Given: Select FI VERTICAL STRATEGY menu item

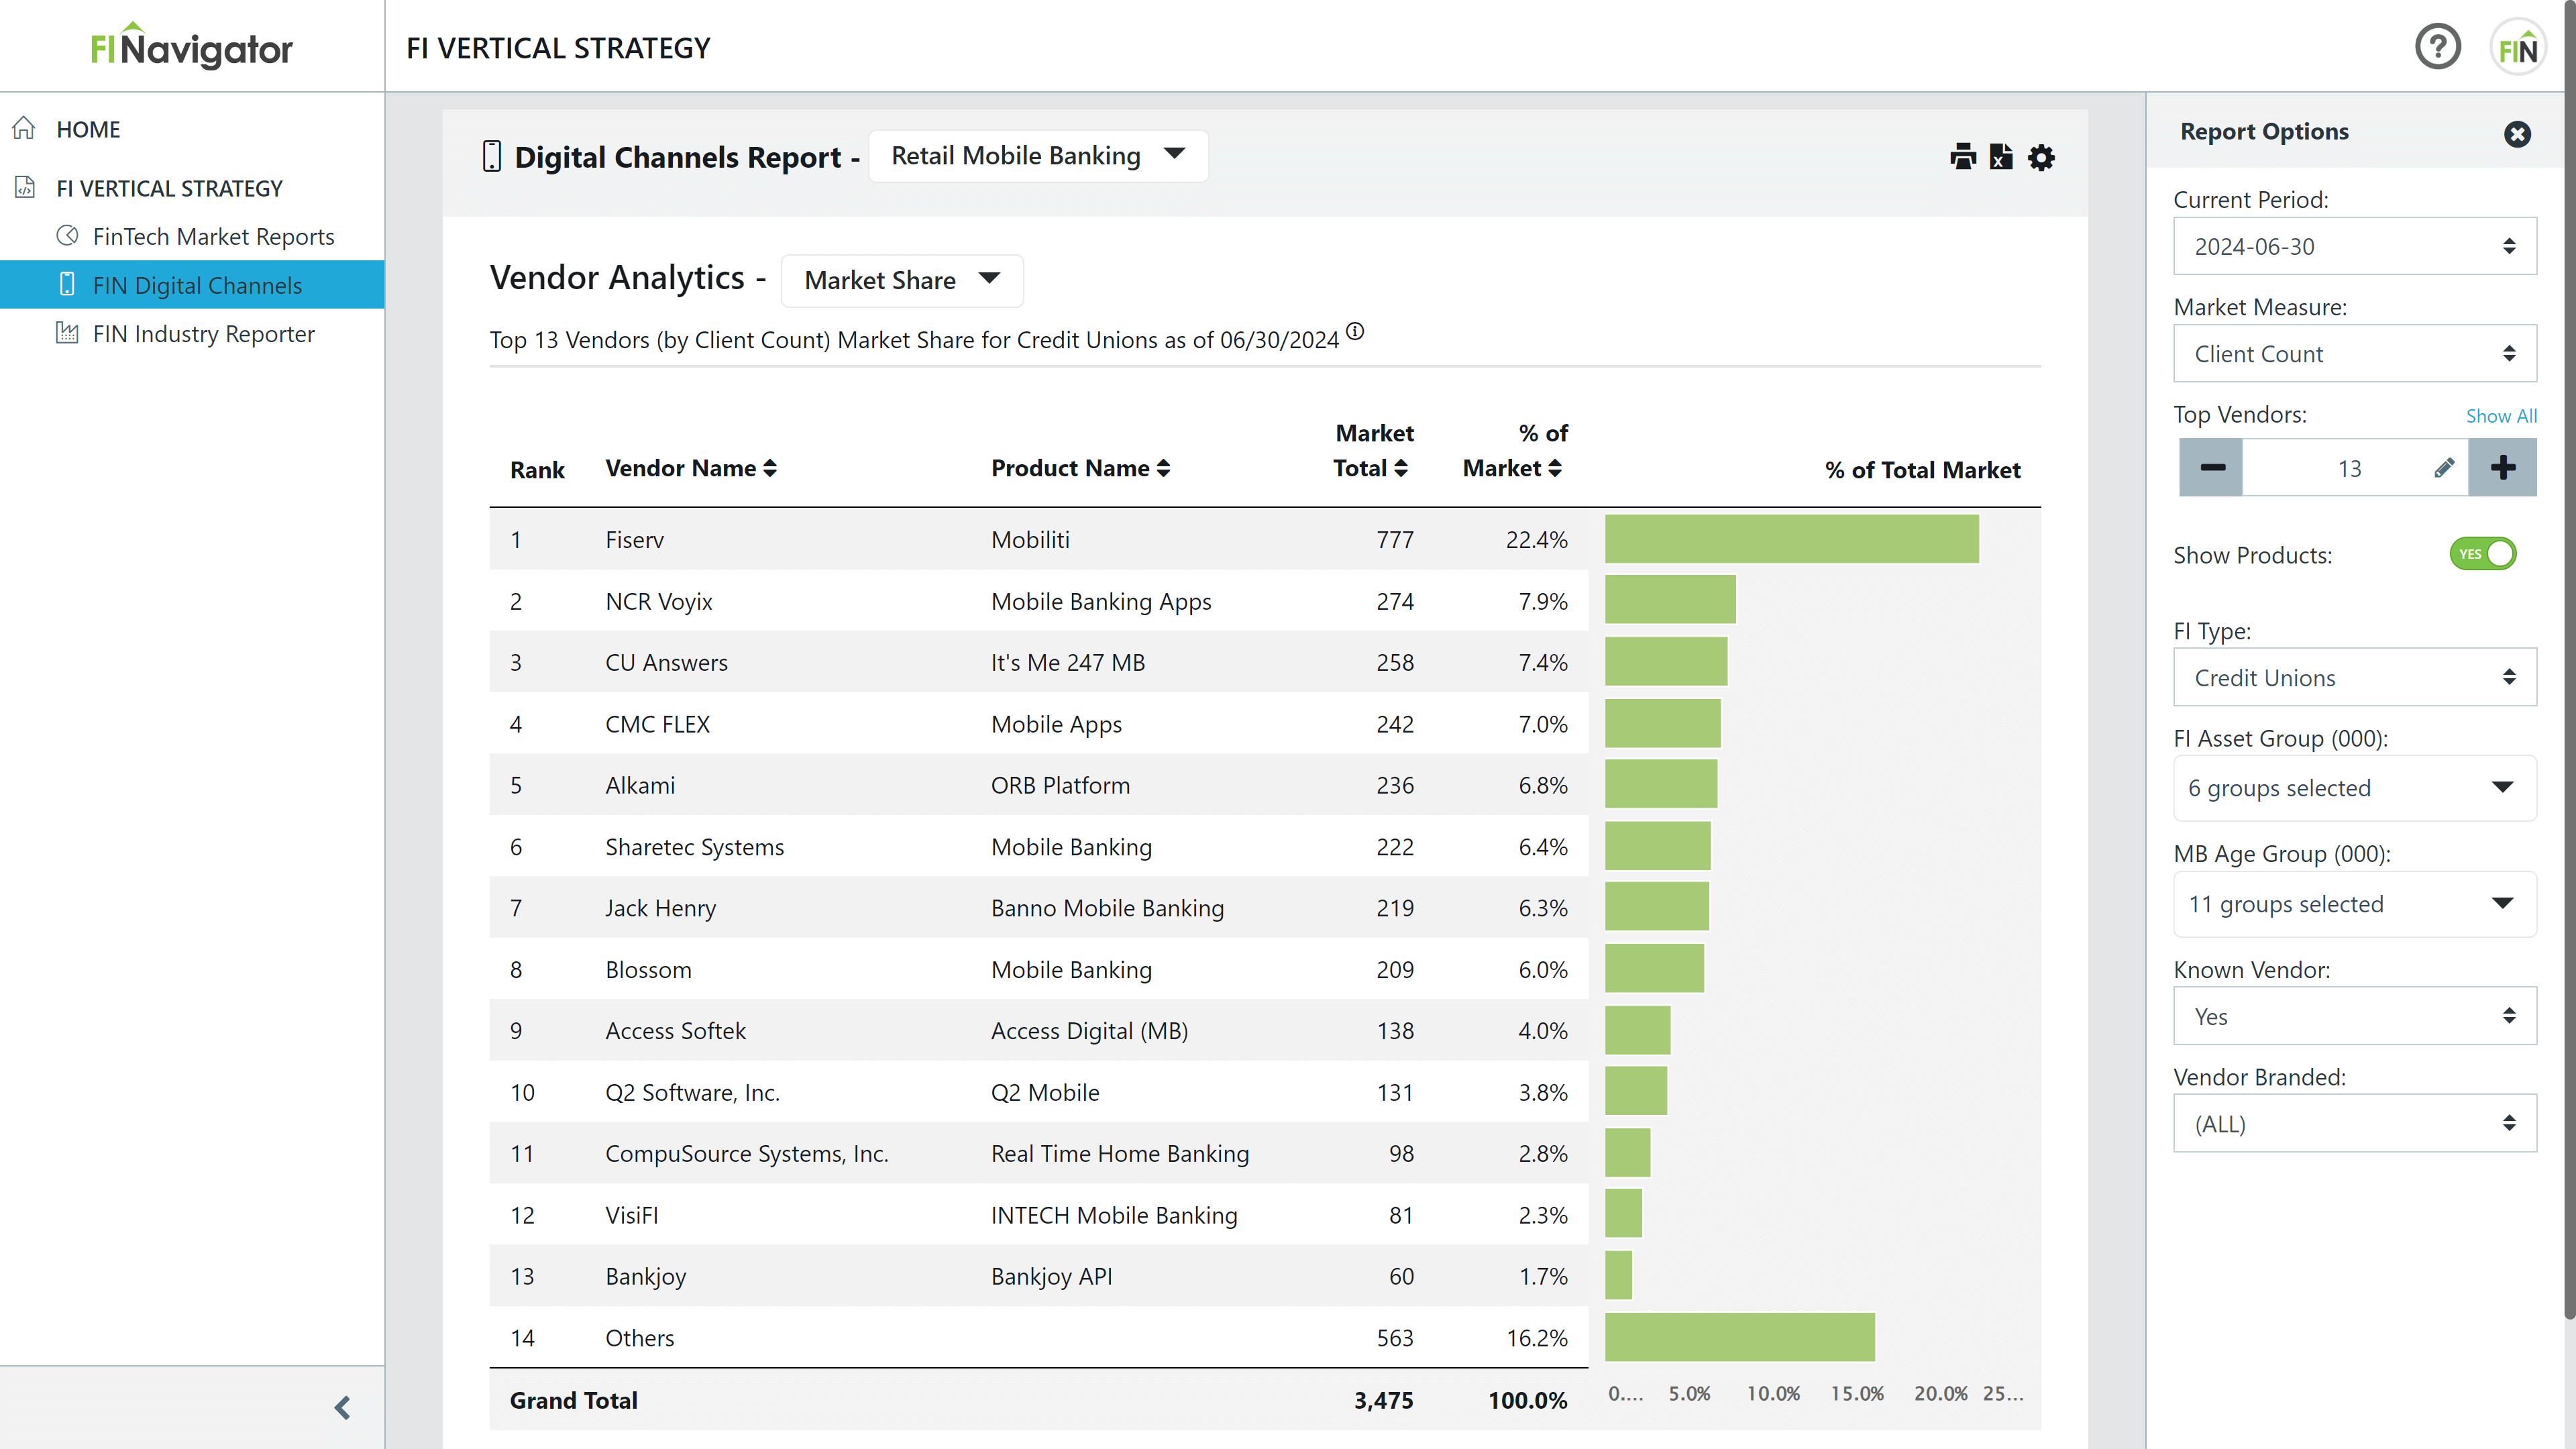Looking at the screenshot, I should (169, 188).
